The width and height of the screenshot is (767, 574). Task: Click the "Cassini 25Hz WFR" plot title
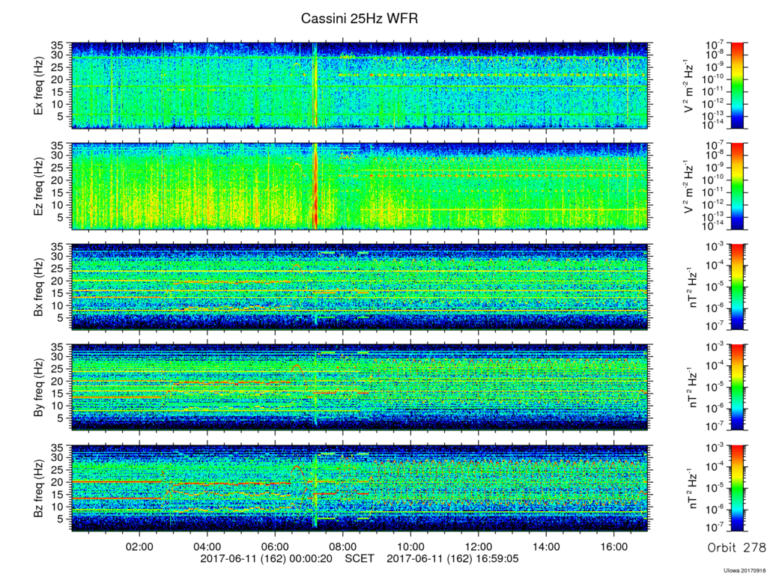pyautogui.click(x=359, y=19)
